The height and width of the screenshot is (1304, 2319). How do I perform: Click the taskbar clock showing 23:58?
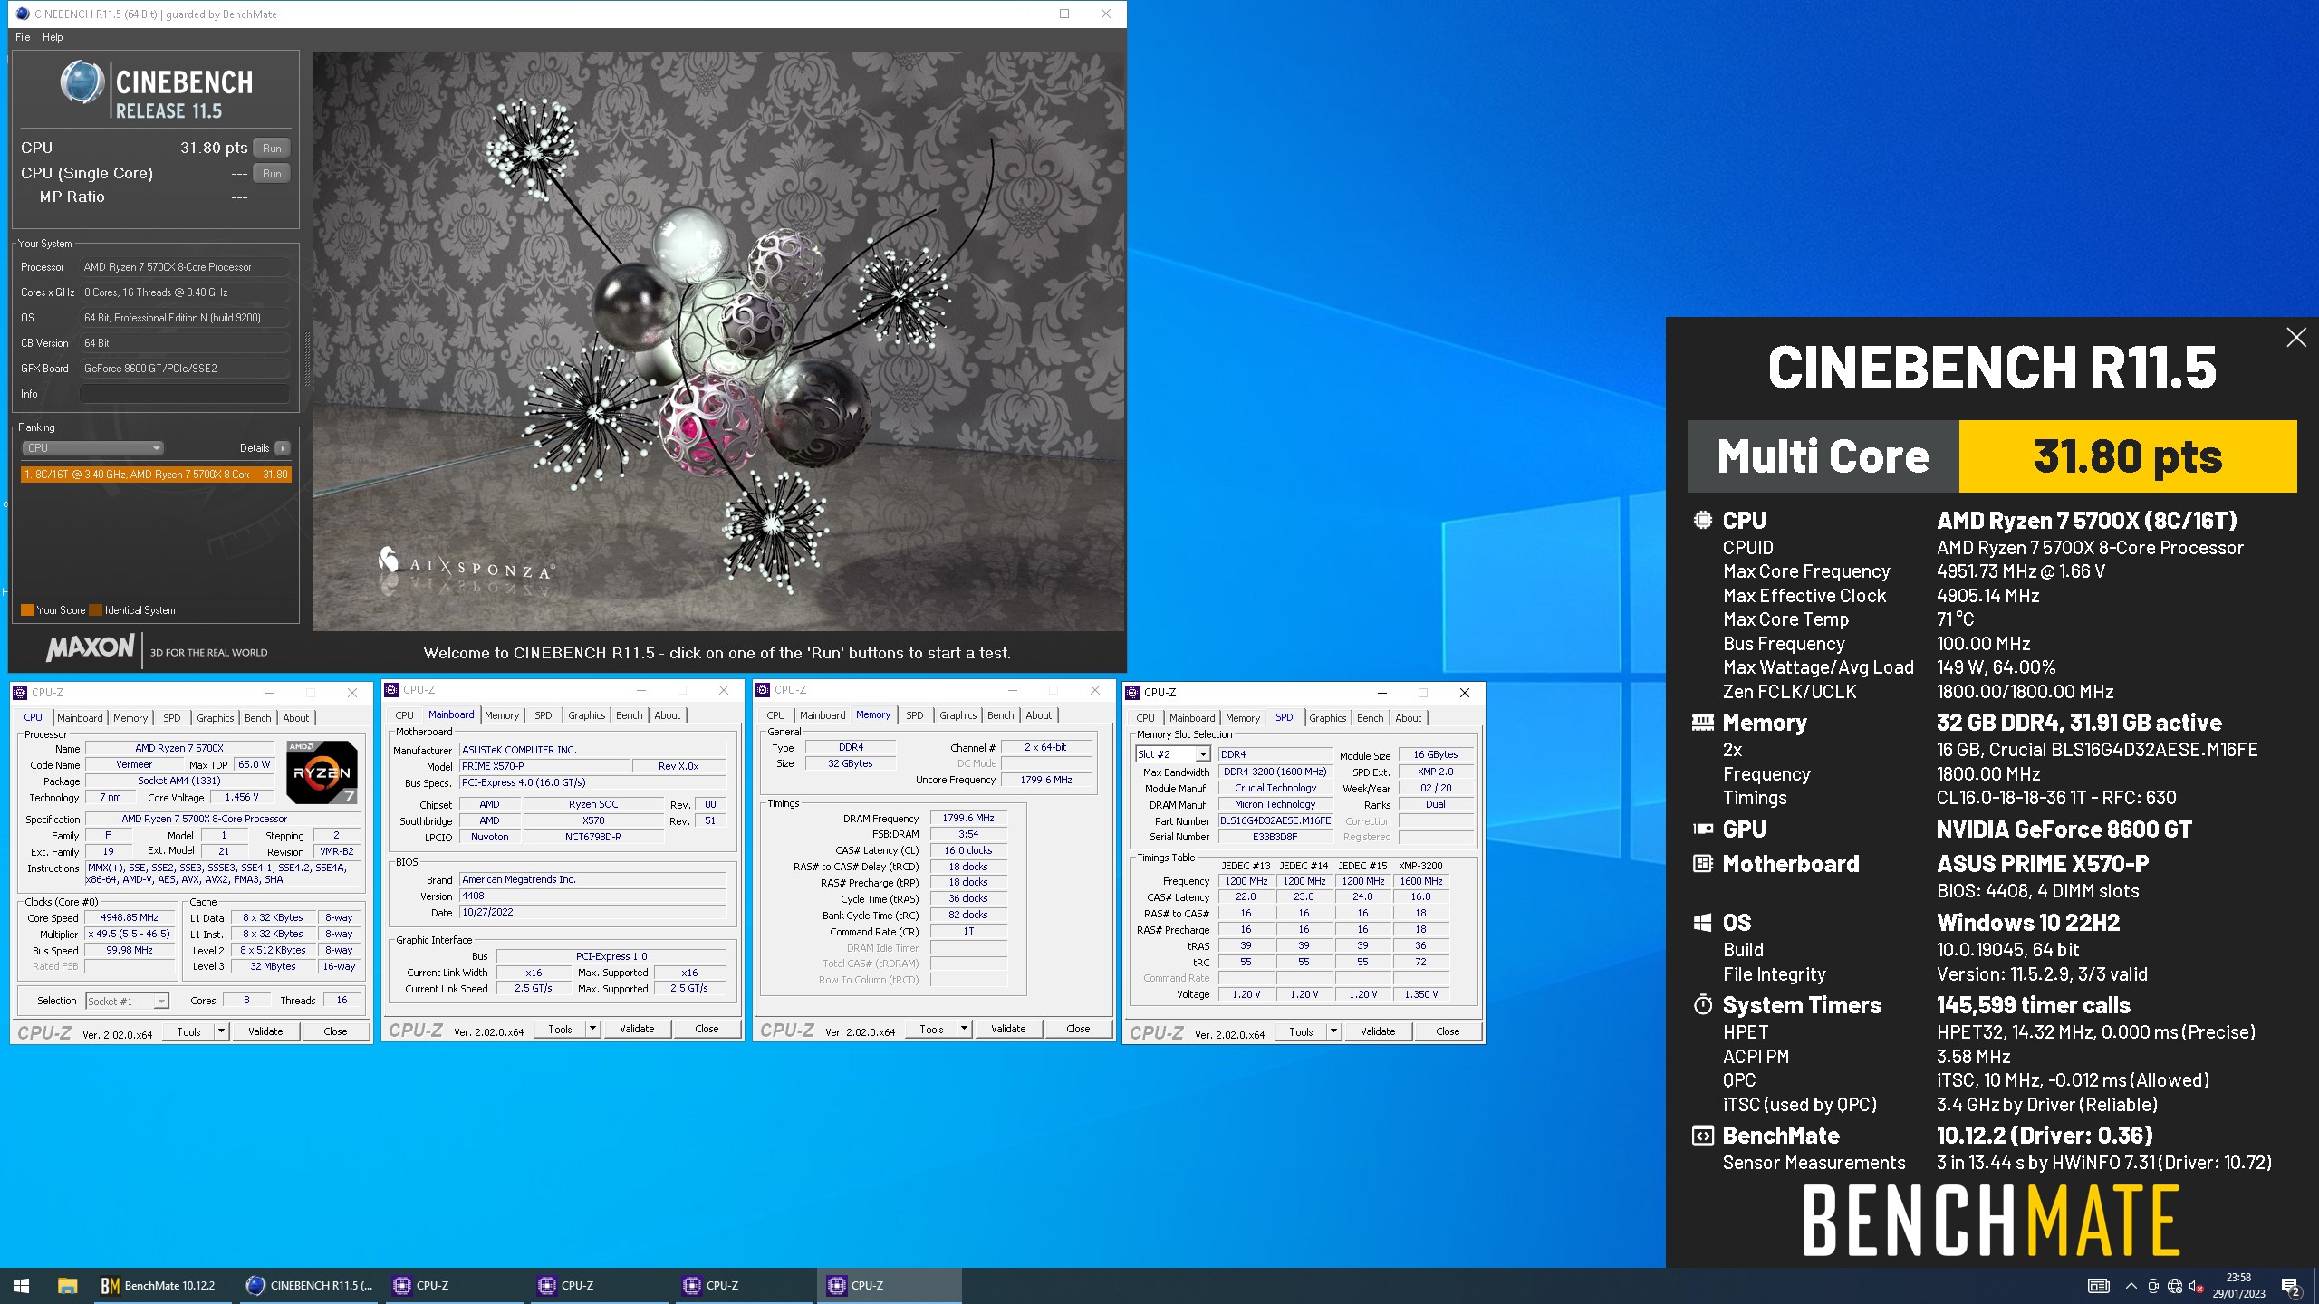coord(2238,1286)
